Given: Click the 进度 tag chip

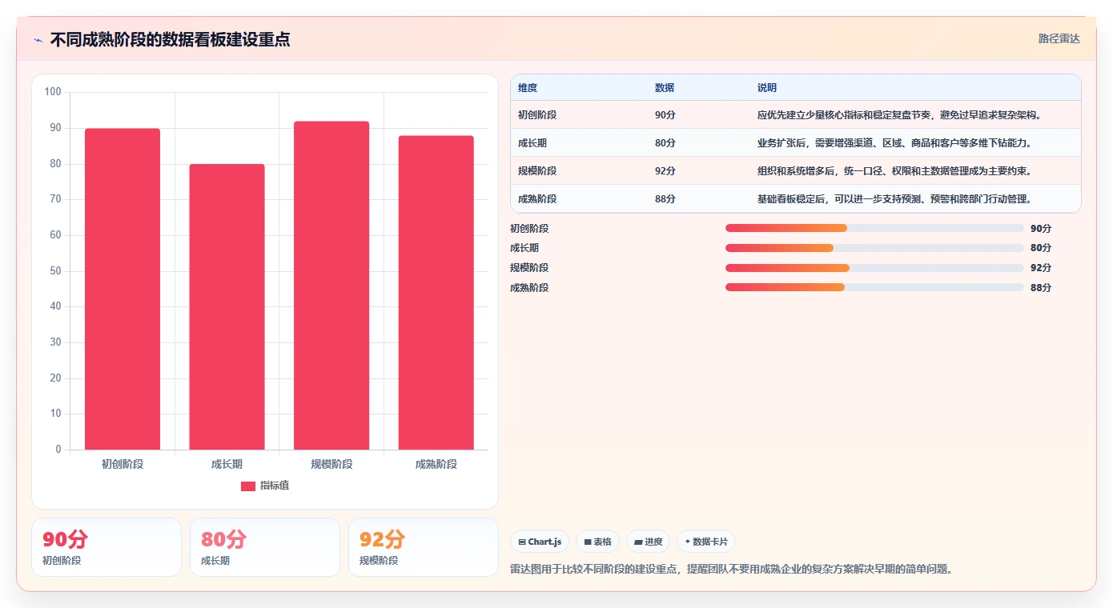Looking at the screenshot, I should (x=648, y=542).
